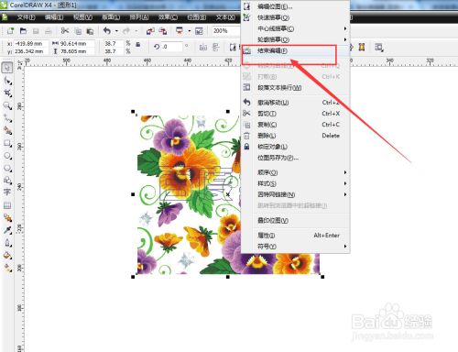This screenshot has width=458, height=352.
Task: Open the 效果(C) menu
Action: click(168, 17)
